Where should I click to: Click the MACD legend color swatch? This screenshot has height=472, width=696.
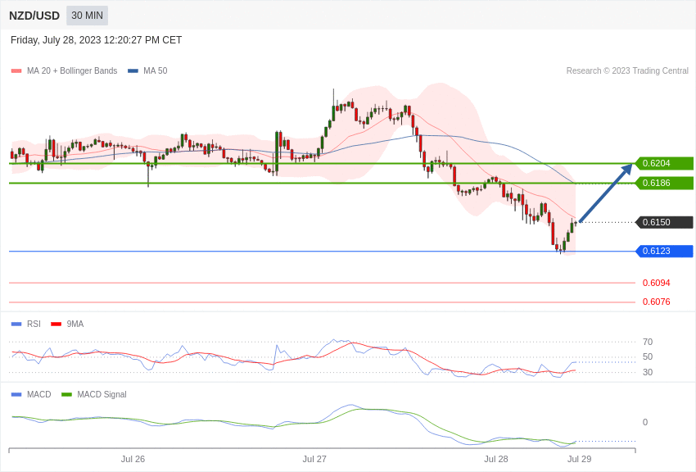click(x=16, y=394)
